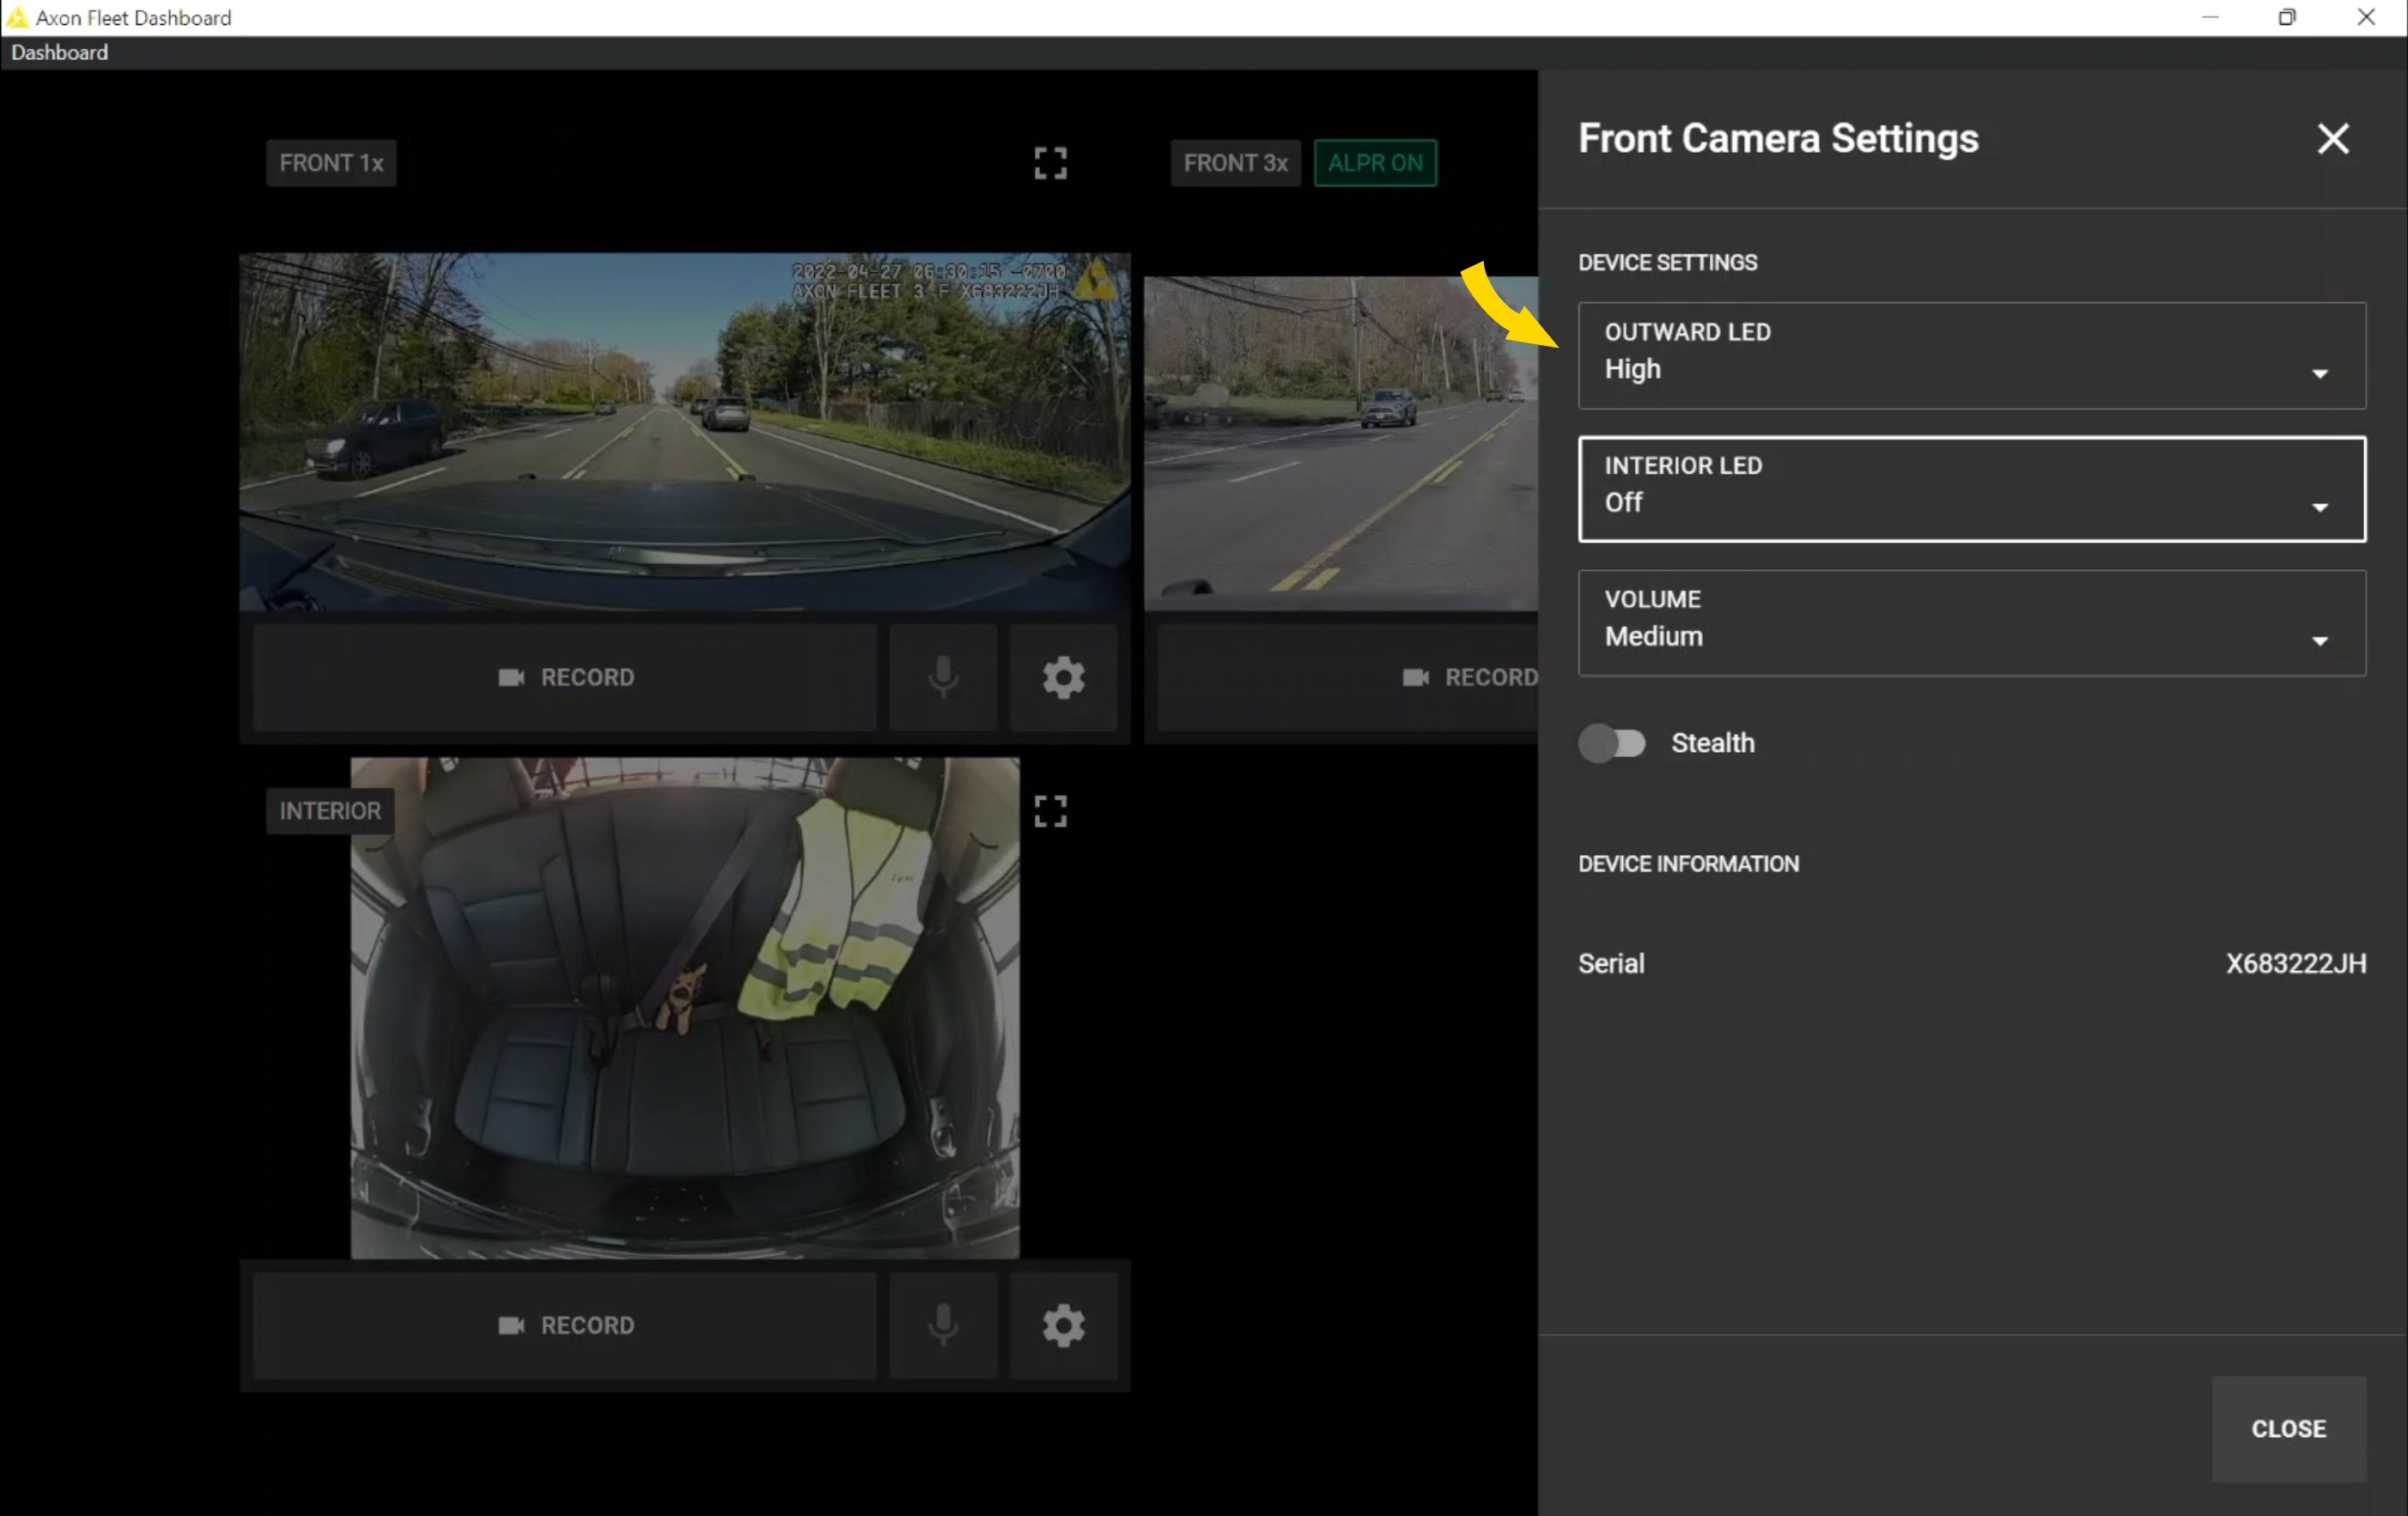
Task: Open settings gear under Front 1x camera
Action: [x=1063, y=677]
